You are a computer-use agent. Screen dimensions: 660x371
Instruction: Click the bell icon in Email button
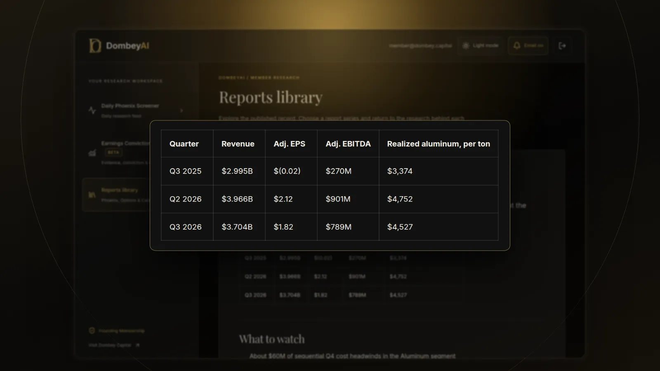(516, 45)
